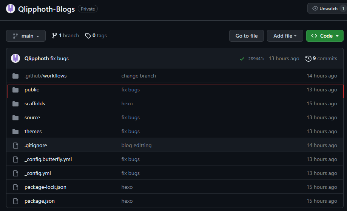Click the file icon of the .gitignore row
Screen dimensions: 347x211
click(16, 146)
